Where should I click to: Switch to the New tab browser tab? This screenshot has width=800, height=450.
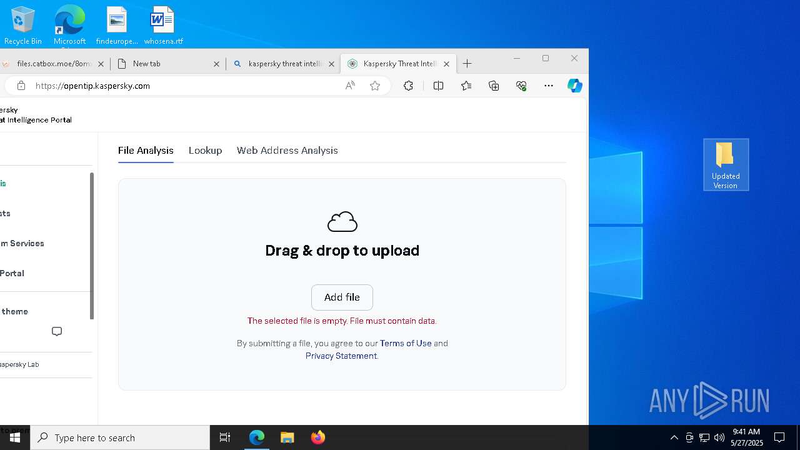pos(169,64)
